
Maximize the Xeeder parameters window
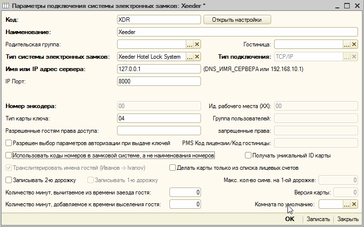click(x=347, y=6)
